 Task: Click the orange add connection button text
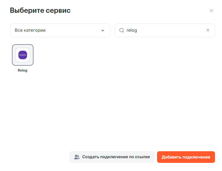[x=186, y=157]
